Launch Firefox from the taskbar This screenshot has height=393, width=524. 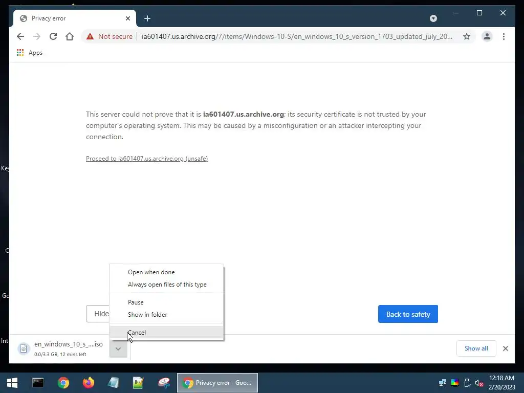(x=89, y=383)
